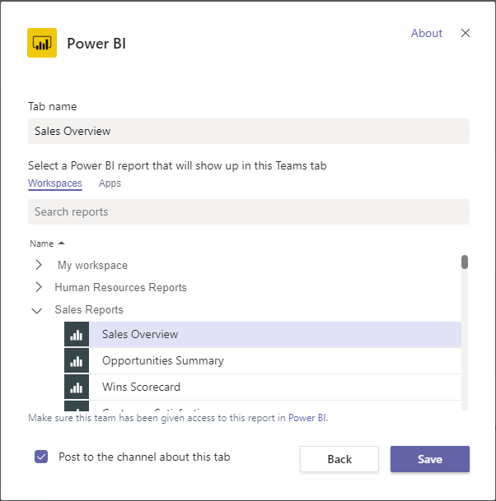Click the Save button
Viewport: 496px width, 501px height.
click(430, 459)
